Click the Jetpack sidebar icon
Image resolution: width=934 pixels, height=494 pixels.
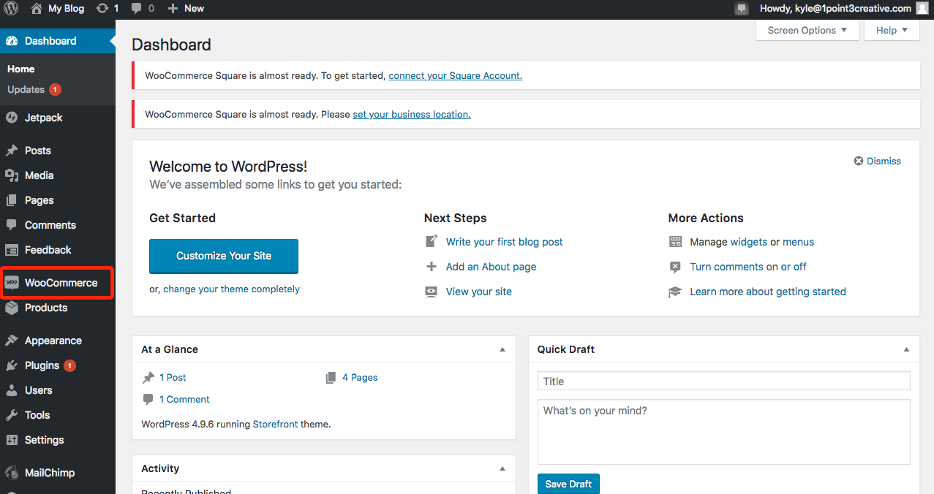[x=12, y=118]
